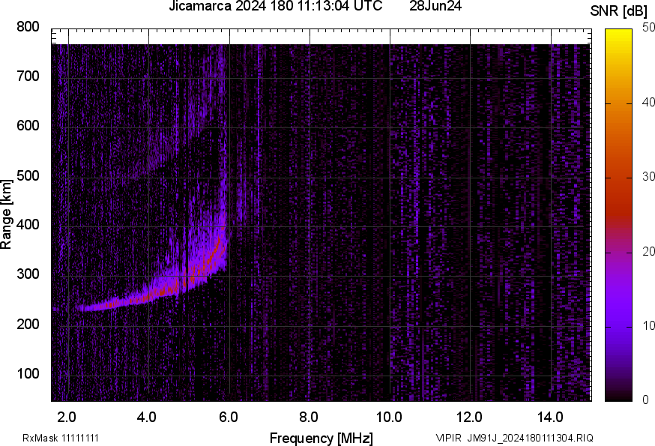The height and width of the screenshot is (446, 655).
Task: Click the yellow top of the SNR colorbar
Action: (619, 35)
